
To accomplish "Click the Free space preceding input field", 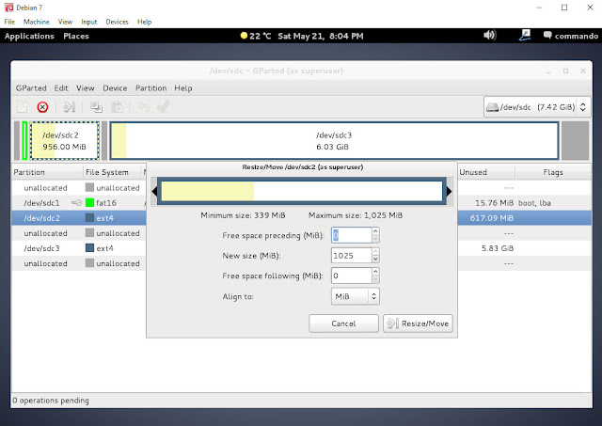I will (x=351, y=235).
